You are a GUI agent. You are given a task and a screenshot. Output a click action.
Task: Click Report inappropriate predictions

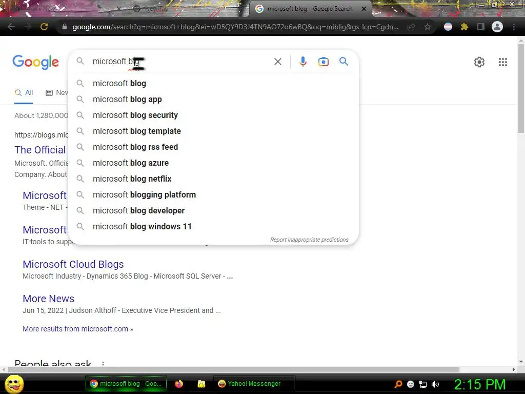click(x=309, y=240)
